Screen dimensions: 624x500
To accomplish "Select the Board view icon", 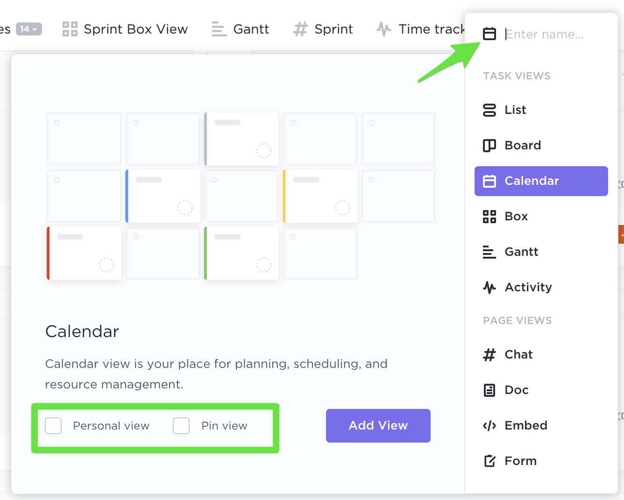I will (489, 146).
